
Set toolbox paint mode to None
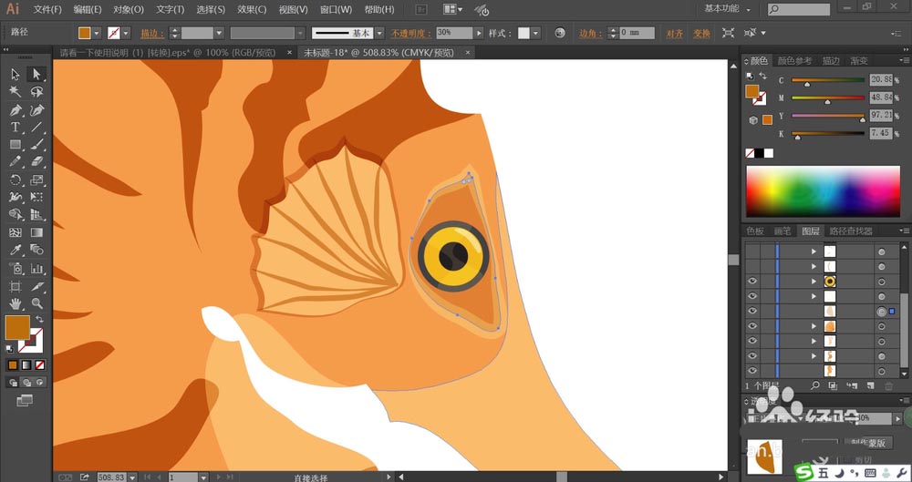point(39,365)
